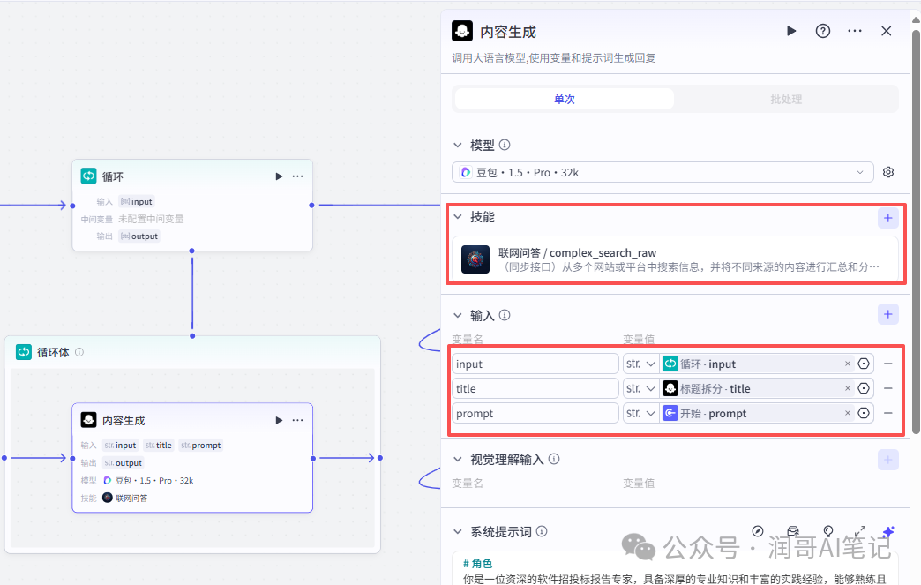Click the 联网问答 skill thumbnail image
This screenshot has width=921, height=585.
(475, 259)
